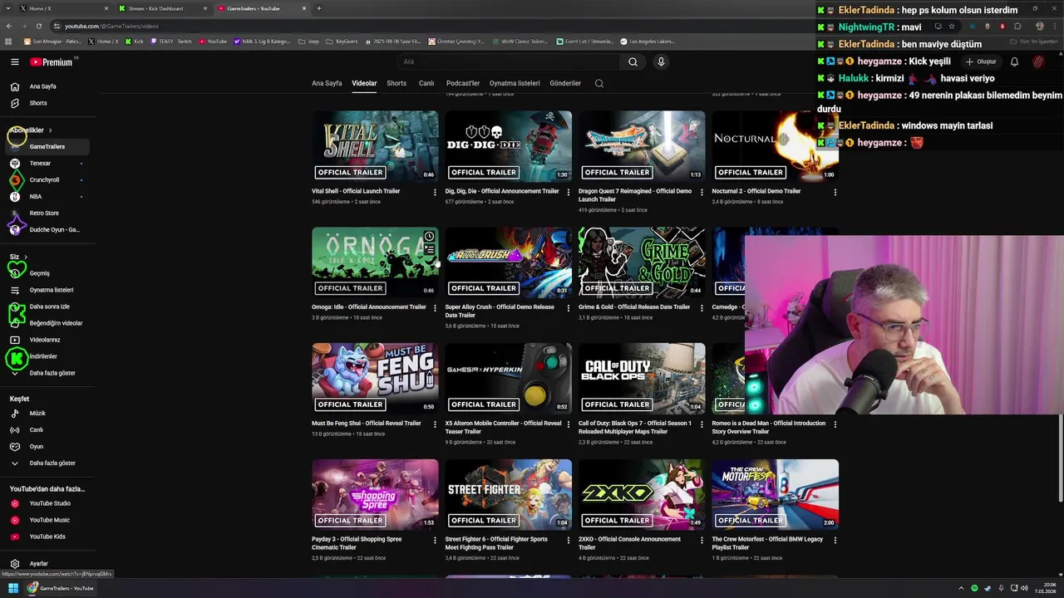Screen dimensions: 1064x598
Task: Search within the GameTrailers channel magnifier
Action: (599, 83)
